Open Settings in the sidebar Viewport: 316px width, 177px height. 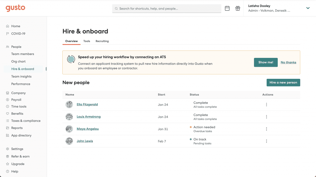[17, 149]
